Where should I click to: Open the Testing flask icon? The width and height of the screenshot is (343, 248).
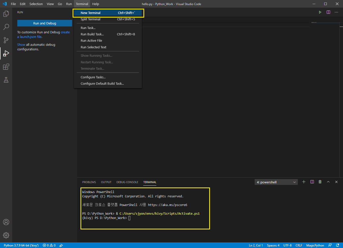(6, 80)
